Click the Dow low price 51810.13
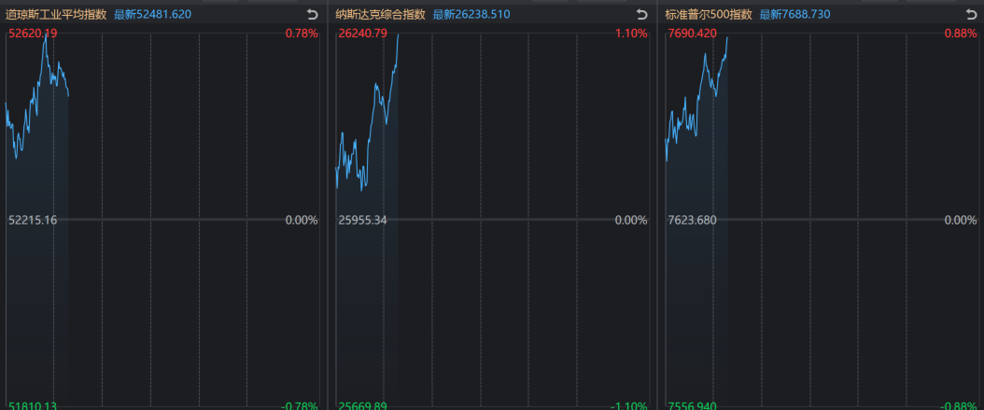The width and height of the screenshot is (984, 410). click(x=33, y=405)
